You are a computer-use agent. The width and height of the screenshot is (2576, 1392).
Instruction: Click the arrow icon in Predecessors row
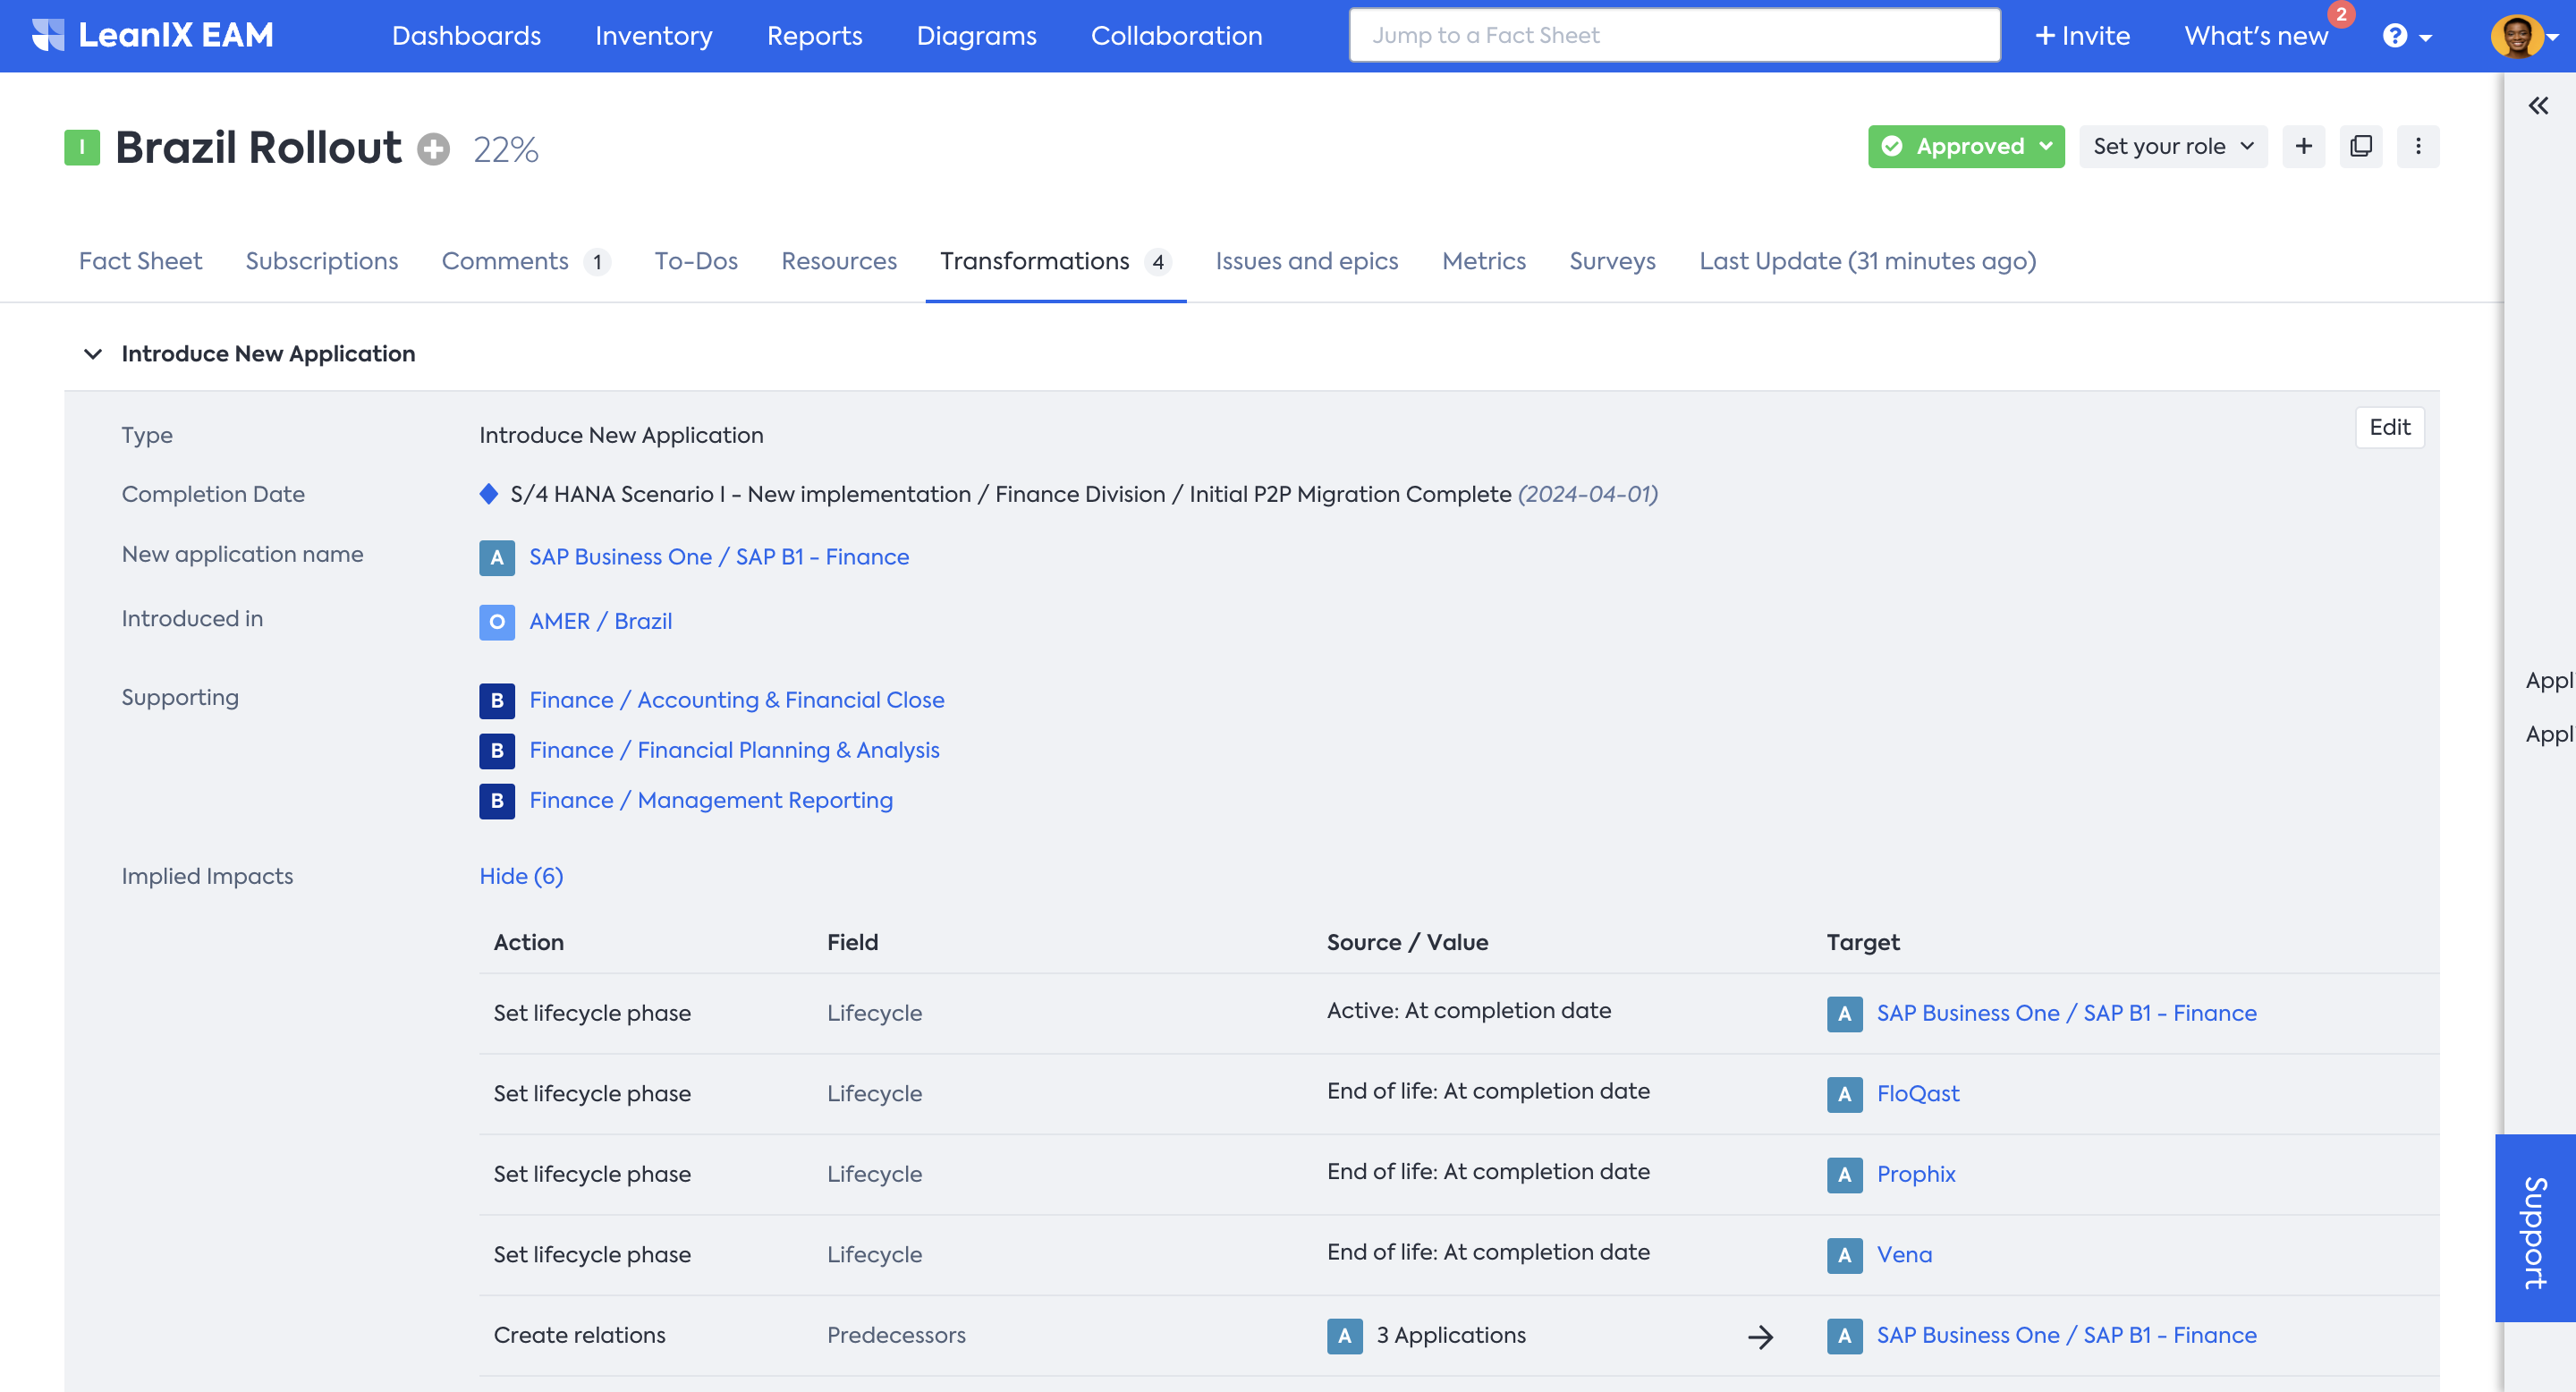(1760, 1336)
